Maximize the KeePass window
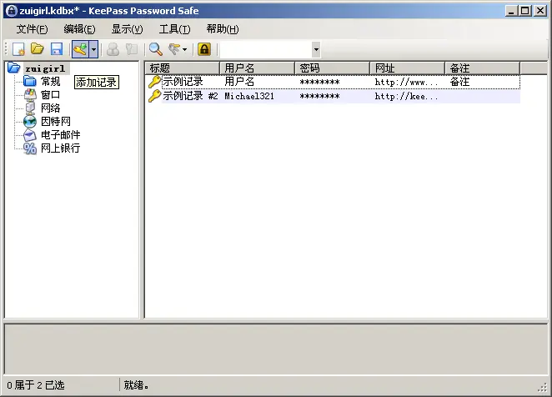552x397 pixels. coord(524,11)
